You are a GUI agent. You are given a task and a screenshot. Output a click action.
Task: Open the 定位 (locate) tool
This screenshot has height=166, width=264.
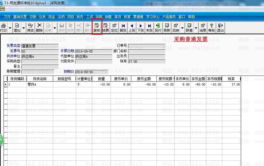tap(114, 28)
